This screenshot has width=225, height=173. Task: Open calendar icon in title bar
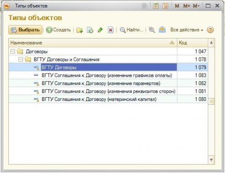(165, 6)
